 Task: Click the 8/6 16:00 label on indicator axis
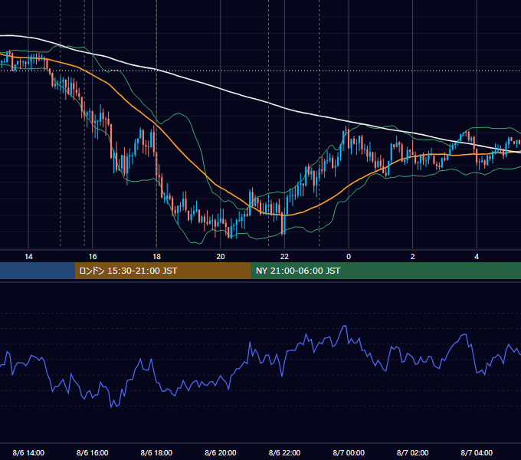[x=93, y=452]
